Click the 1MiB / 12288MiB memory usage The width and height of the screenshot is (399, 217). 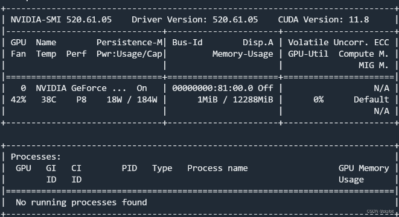[235, 99]
